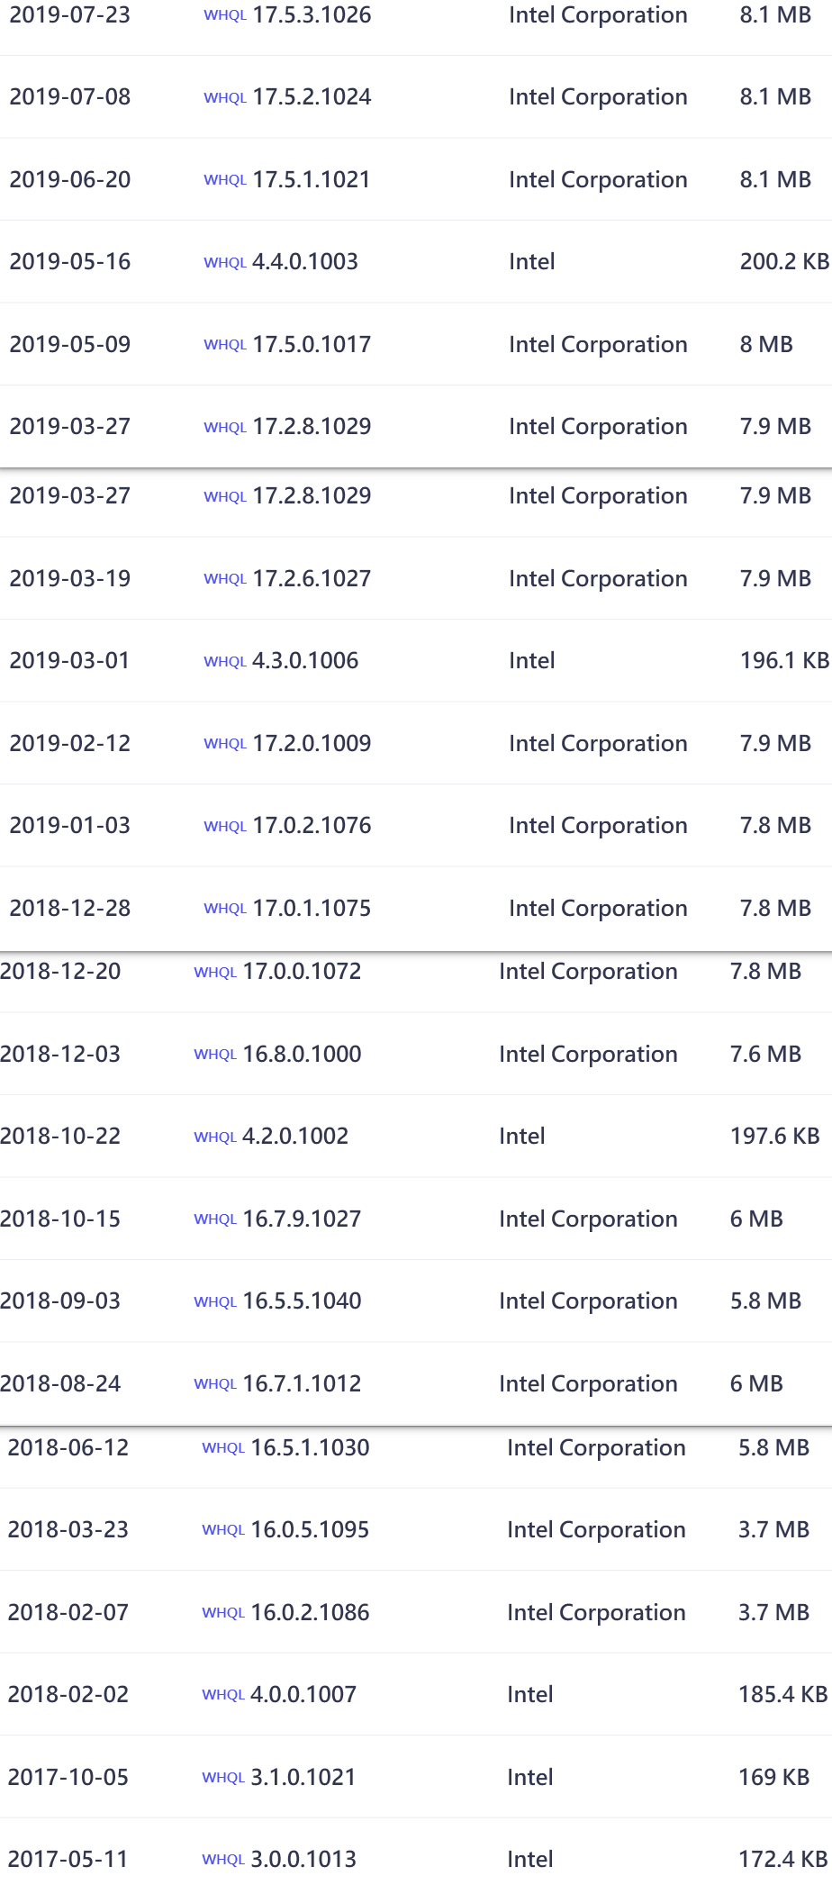Click the WHQL badge beside 16.7.1.1012

click(x=215, y=1384)
